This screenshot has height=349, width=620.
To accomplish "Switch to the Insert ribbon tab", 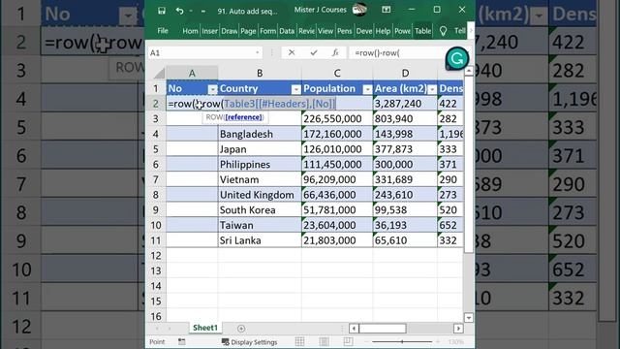I will point(209,31).
